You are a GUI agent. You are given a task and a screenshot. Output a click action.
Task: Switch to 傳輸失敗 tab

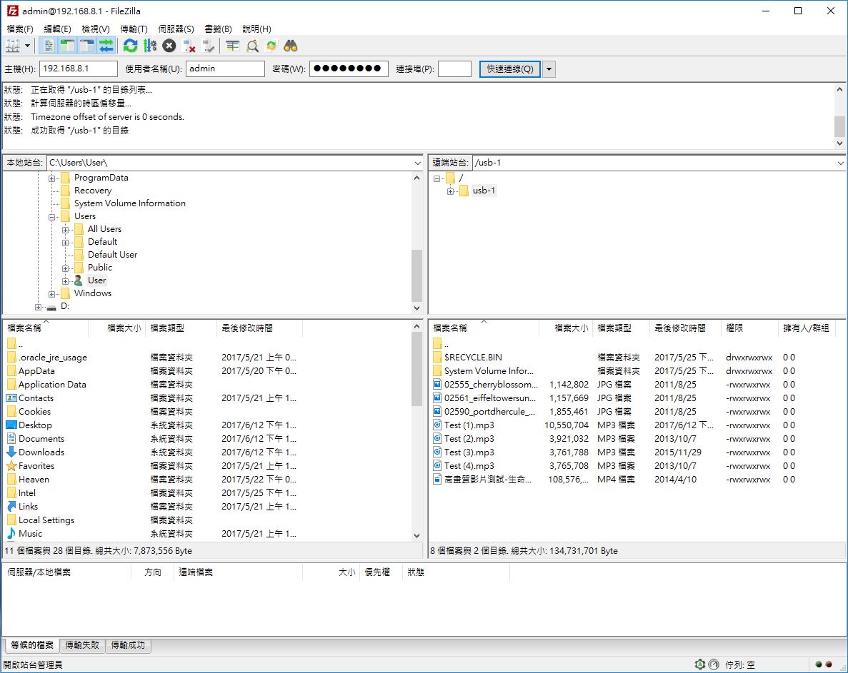pos(82,645)
